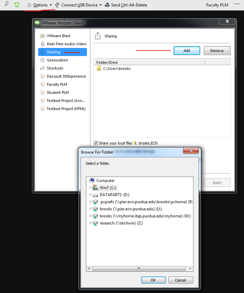Click the green VMware Horizon monitor icon
This screenshot has height=293, width=244.
pyautogui.click(x=17, y=5)
